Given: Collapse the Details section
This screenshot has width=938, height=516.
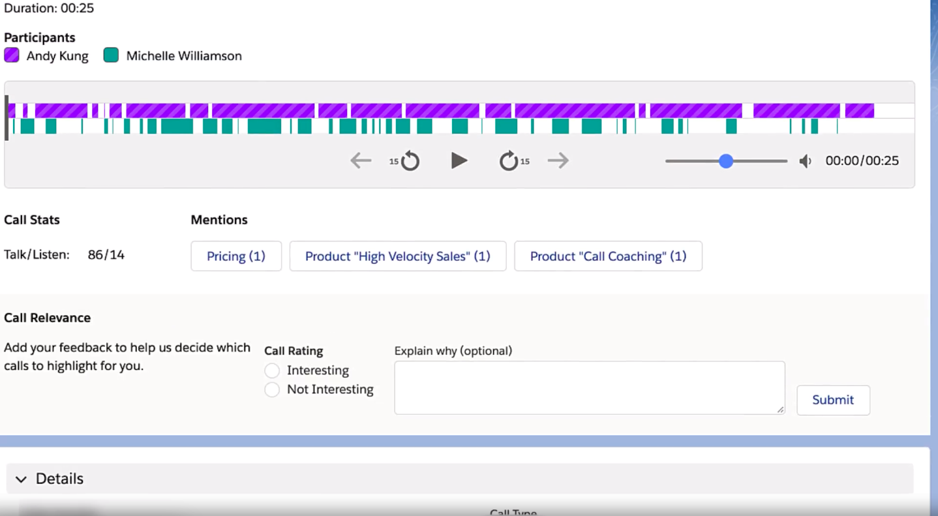Looking at the screenshot, I should point(20,478).
